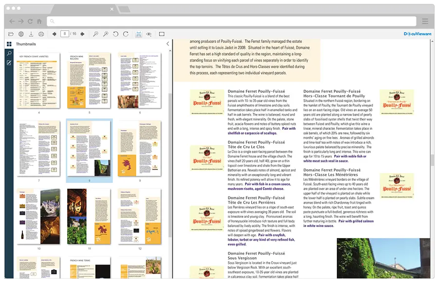Click the 'Thumbnails' panel title
Viewport: 438px width, 282px height.
[x=26, y=44]
